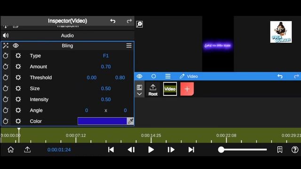The width and height of the screenshot is (301, 169).
Task: Click undo arrow in blue layer bar
Action: click(x=280, y=76)
